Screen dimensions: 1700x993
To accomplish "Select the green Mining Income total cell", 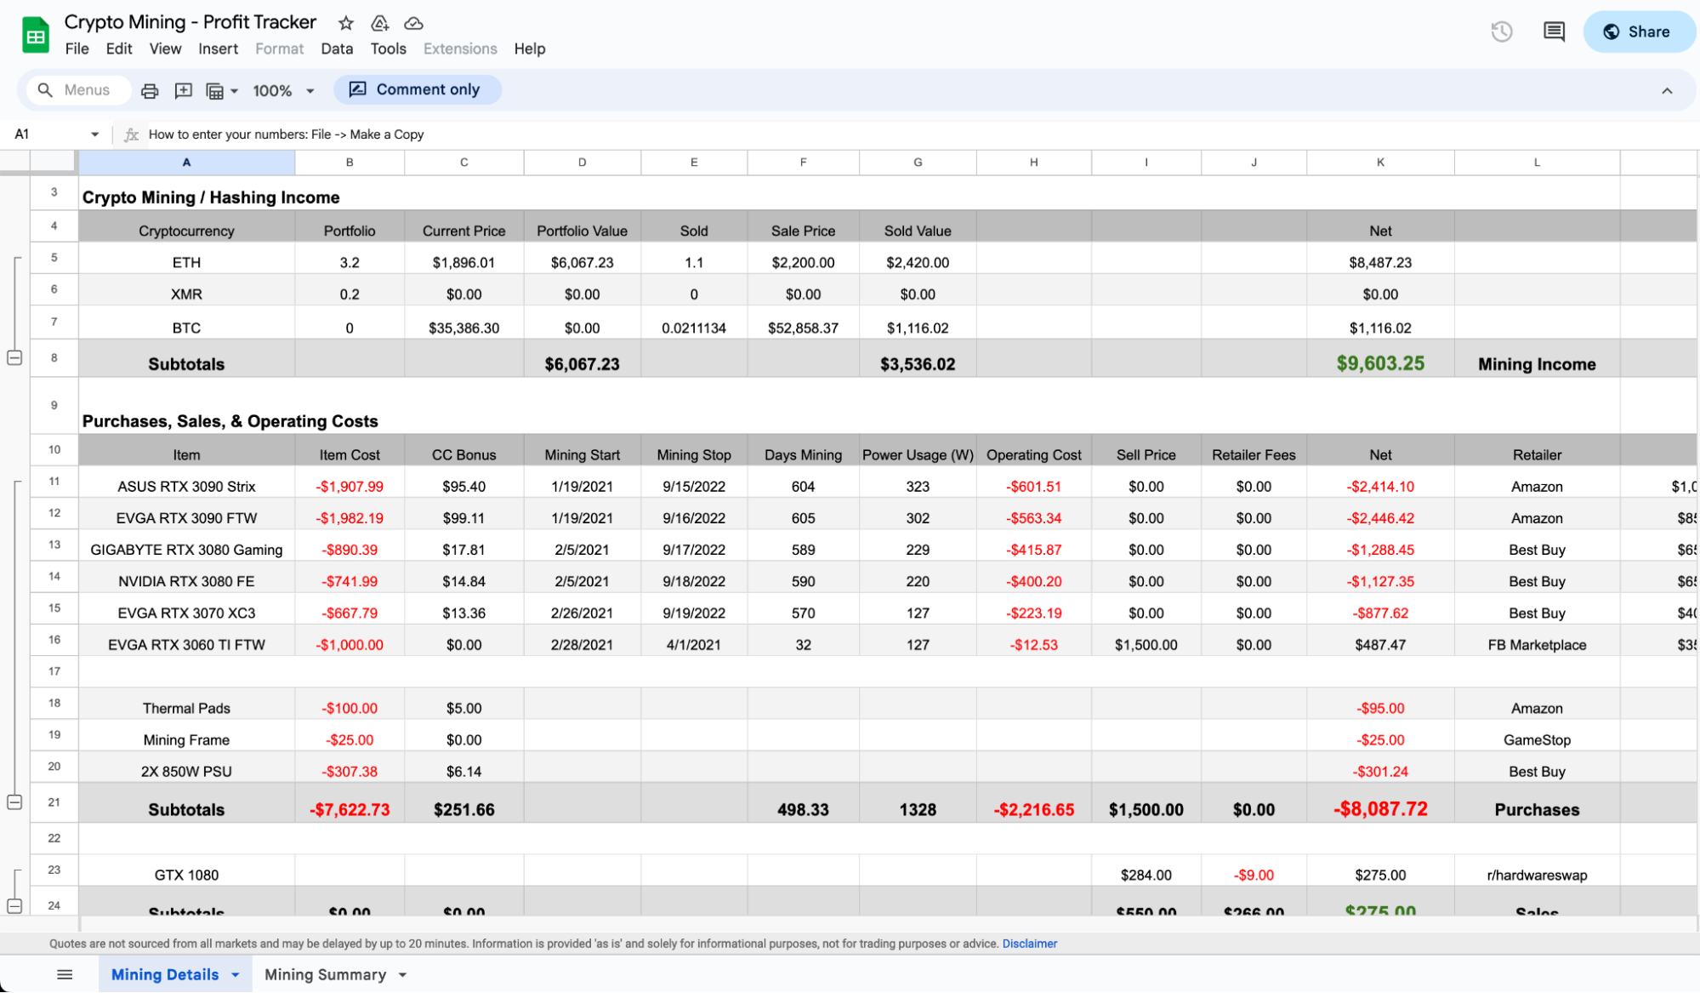I will pos(1379,363).
